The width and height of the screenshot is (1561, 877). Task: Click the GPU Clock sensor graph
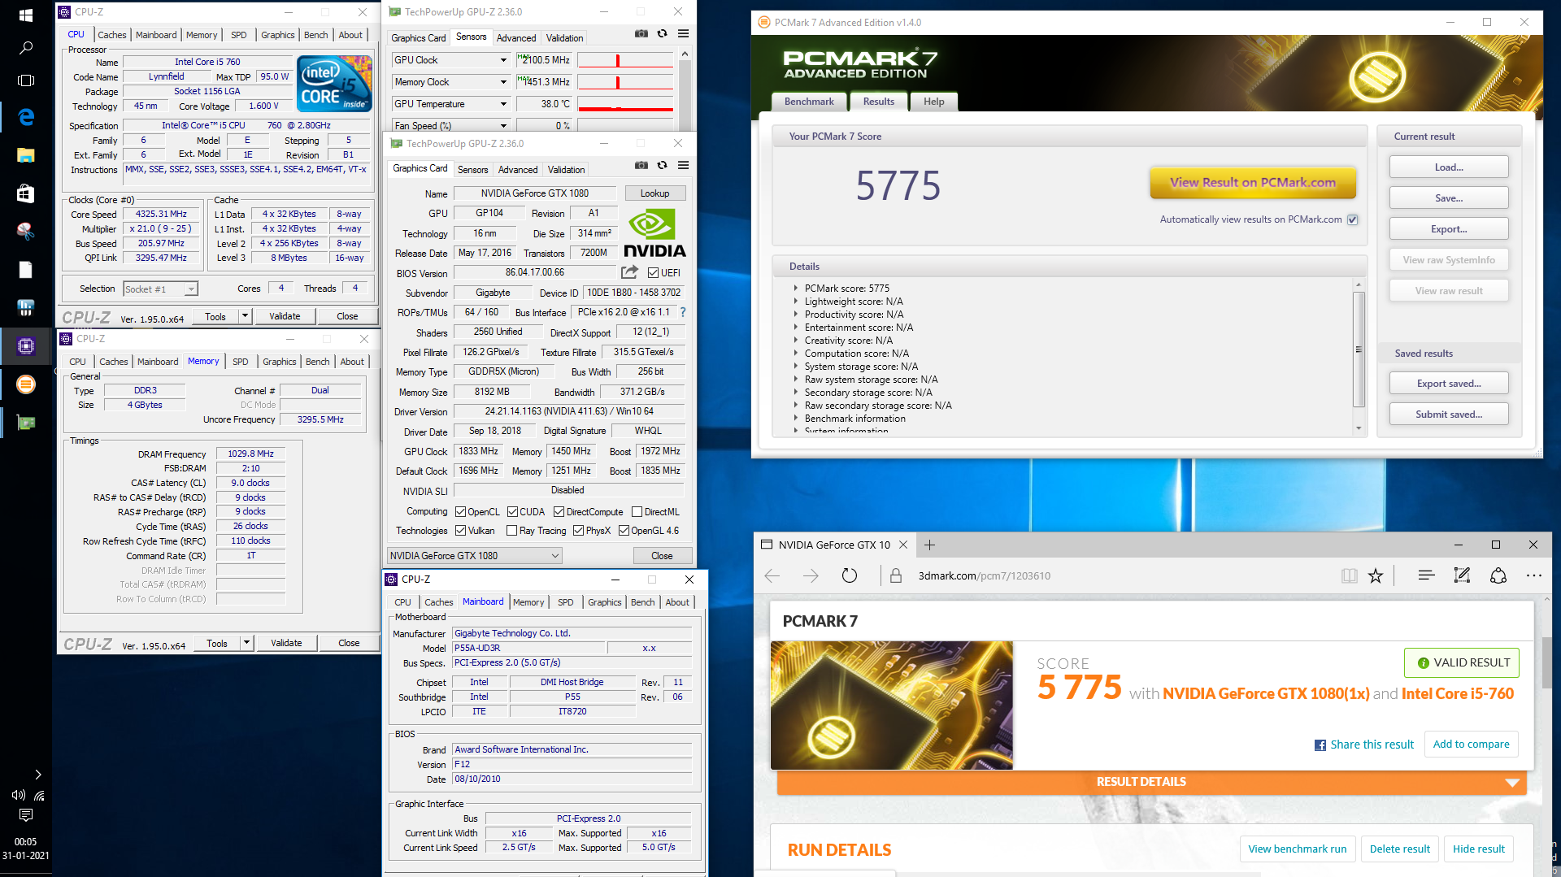625,60
